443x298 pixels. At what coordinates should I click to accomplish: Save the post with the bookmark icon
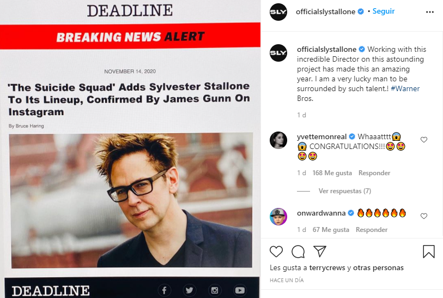point(429,251)
